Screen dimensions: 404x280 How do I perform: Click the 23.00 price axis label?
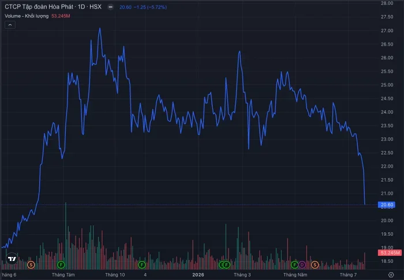pos(387,139)
